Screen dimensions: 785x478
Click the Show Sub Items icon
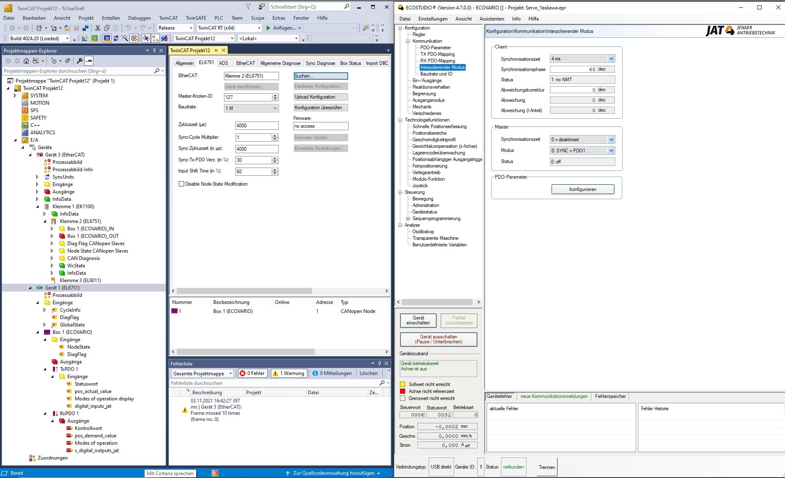155,38
